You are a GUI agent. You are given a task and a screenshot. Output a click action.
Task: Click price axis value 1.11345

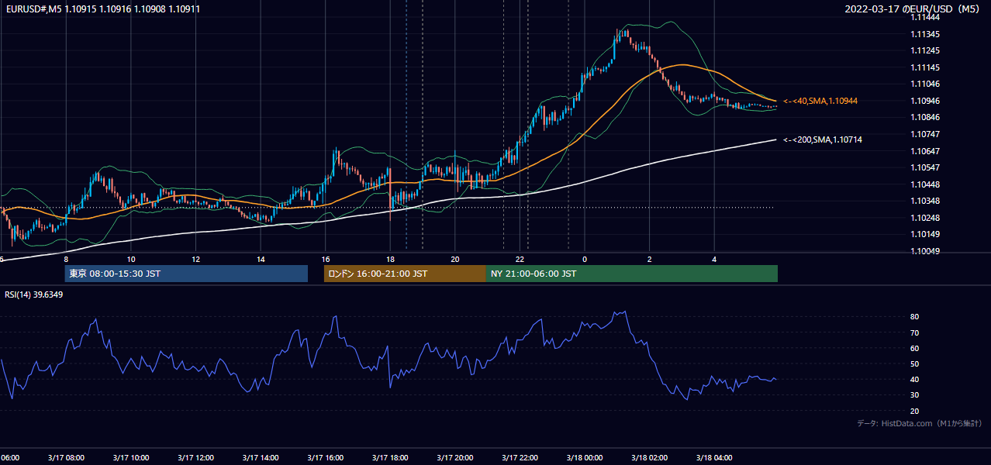point(925,34)
